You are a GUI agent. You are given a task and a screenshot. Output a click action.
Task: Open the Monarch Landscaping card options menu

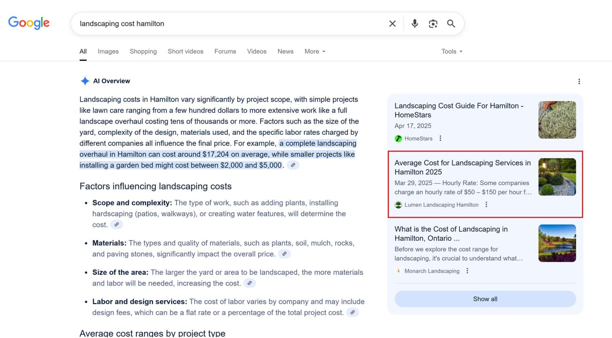point(467,270)
